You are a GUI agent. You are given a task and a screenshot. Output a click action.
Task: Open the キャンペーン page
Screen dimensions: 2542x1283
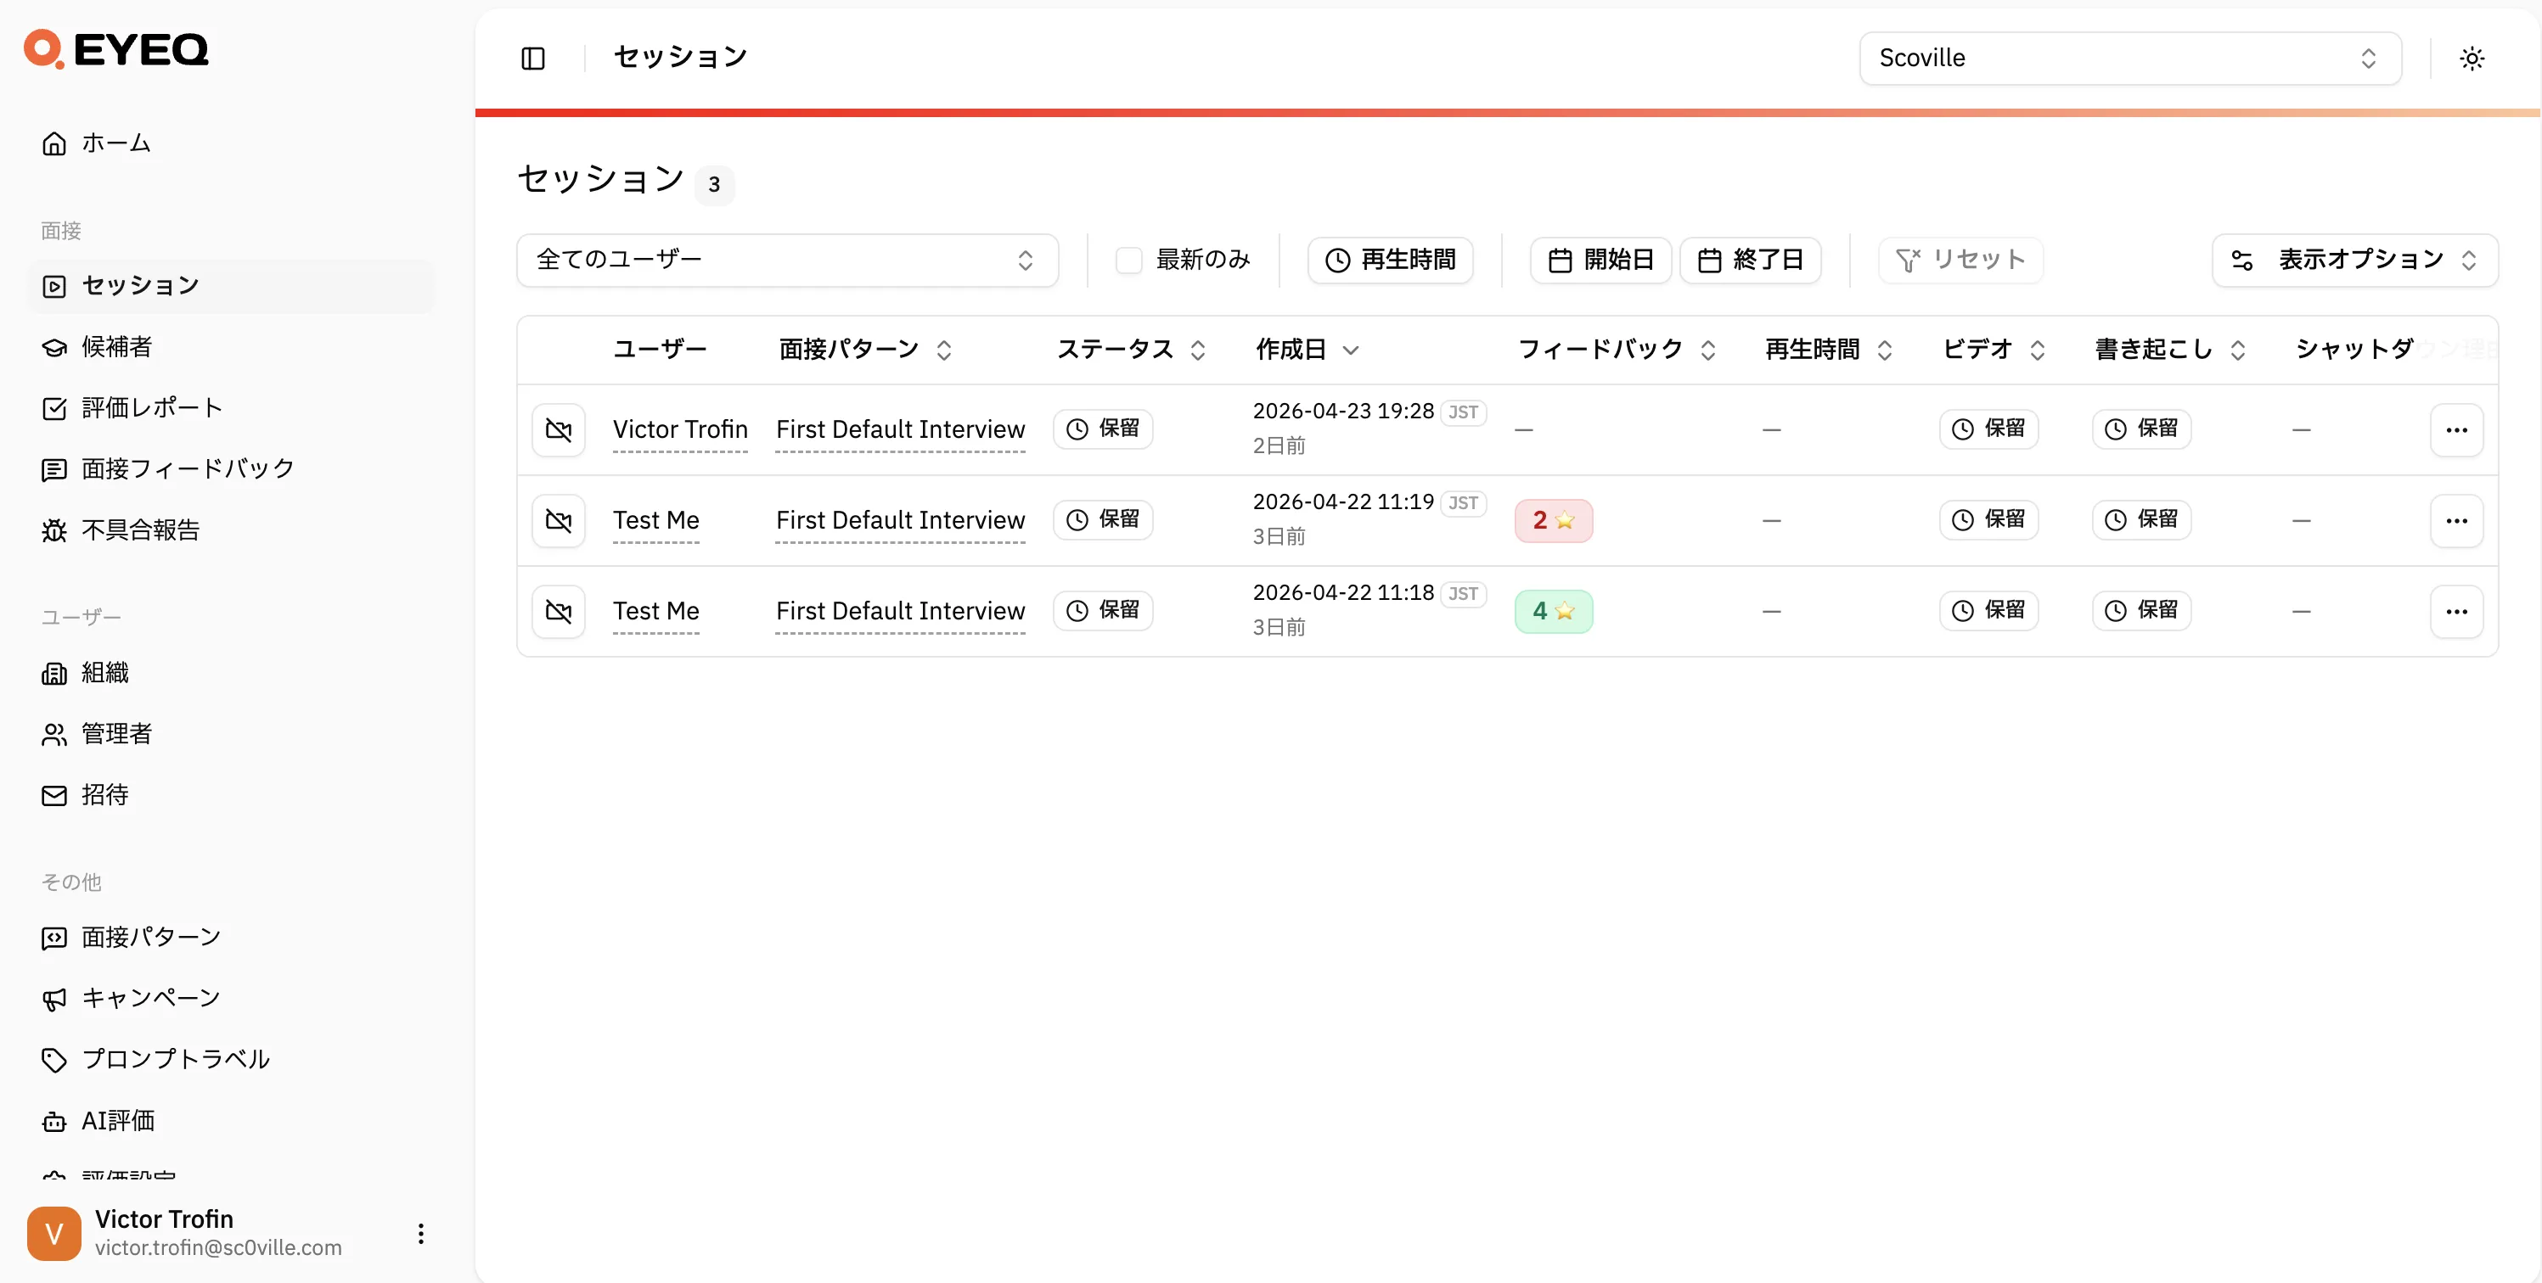coord(150,998)
